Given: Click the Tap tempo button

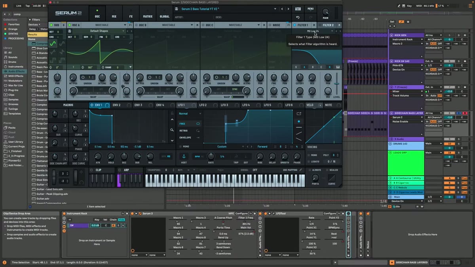Looking at the screenshot, I should 27,6.
